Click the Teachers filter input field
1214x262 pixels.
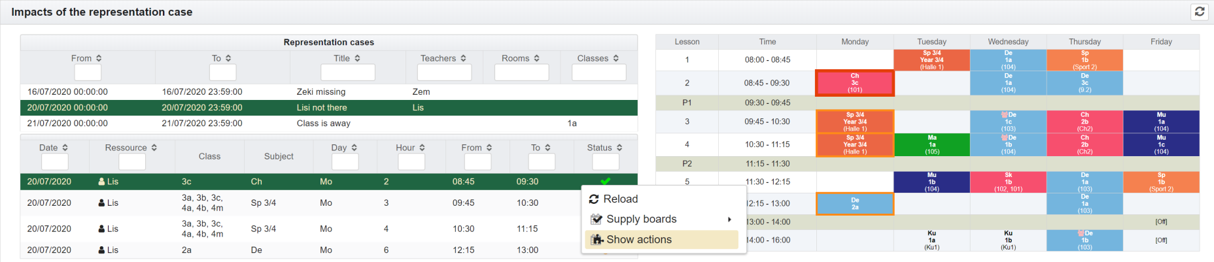tap(444, 72)
